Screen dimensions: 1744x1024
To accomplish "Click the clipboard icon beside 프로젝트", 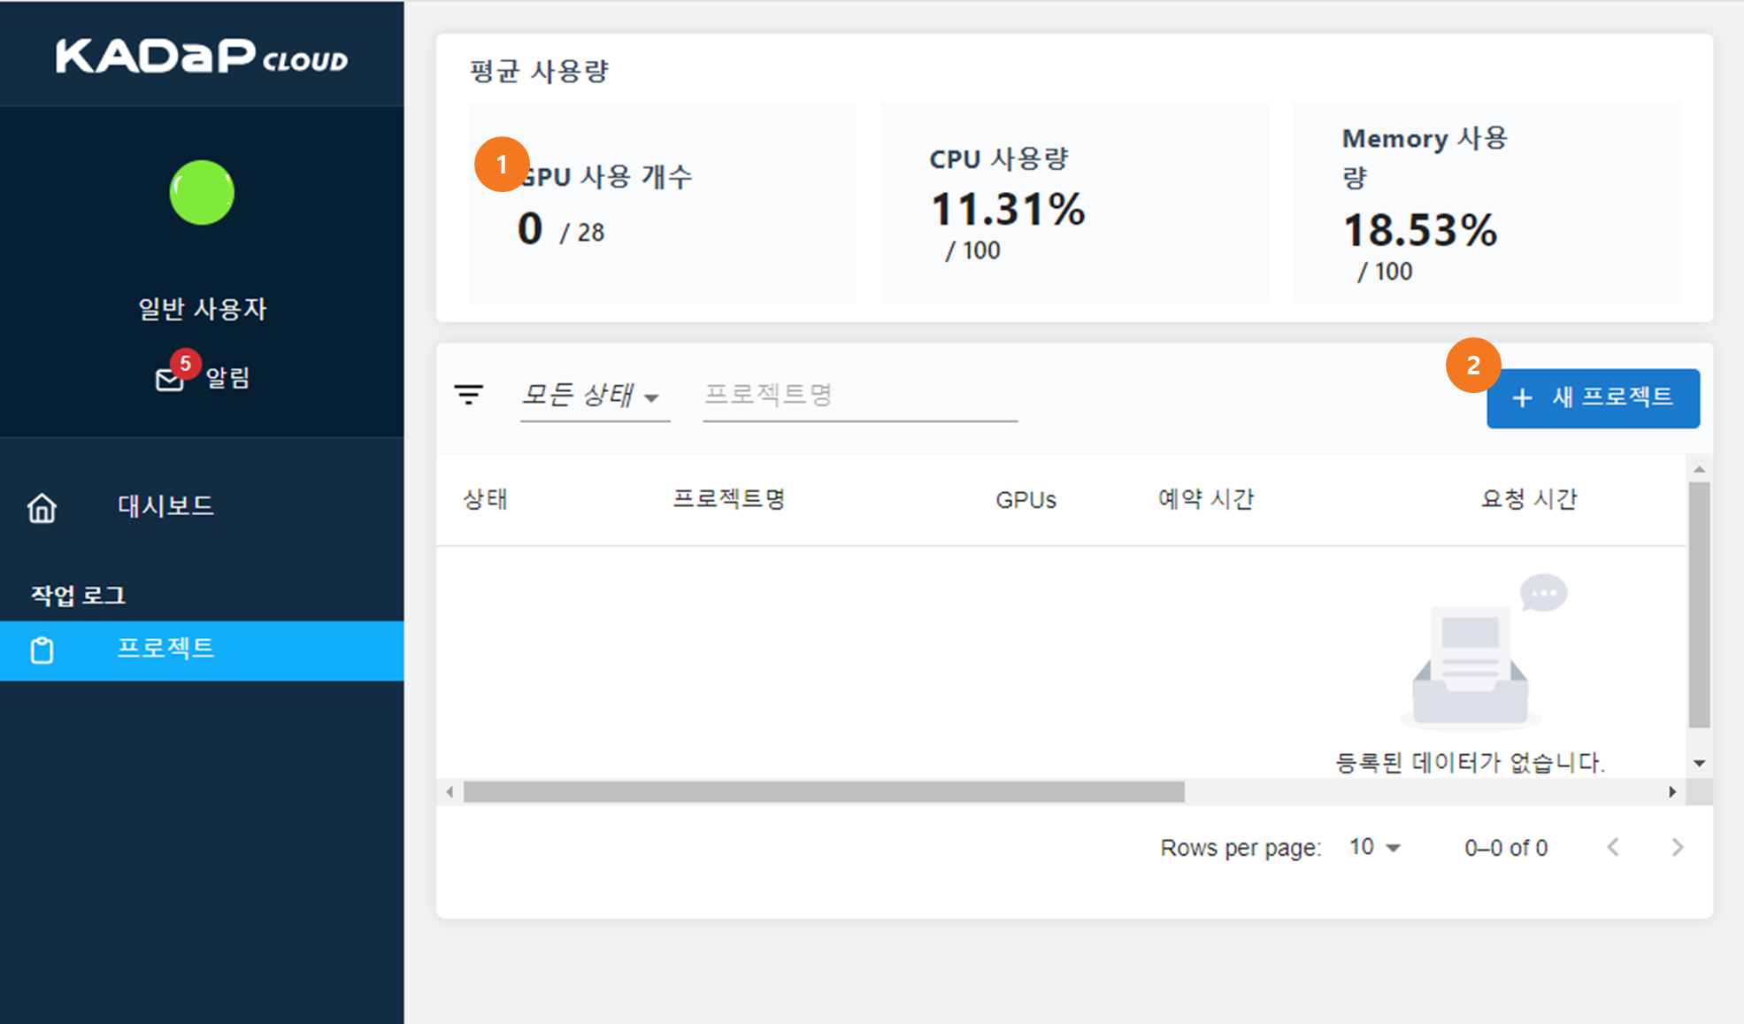I will (x=42, y=651).
